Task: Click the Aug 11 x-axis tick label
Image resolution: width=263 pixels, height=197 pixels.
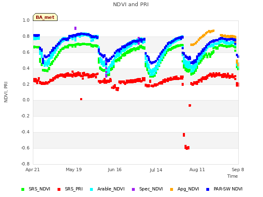Action: (x=197, y=170)
